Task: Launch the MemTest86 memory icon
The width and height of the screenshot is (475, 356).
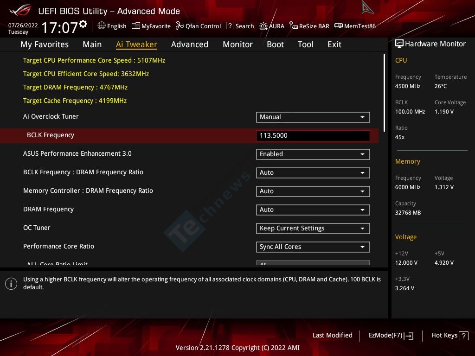Action: pos(338,26)
